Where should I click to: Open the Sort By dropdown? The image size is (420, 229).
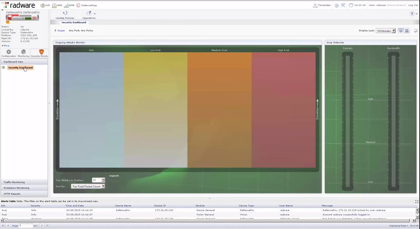88,186
